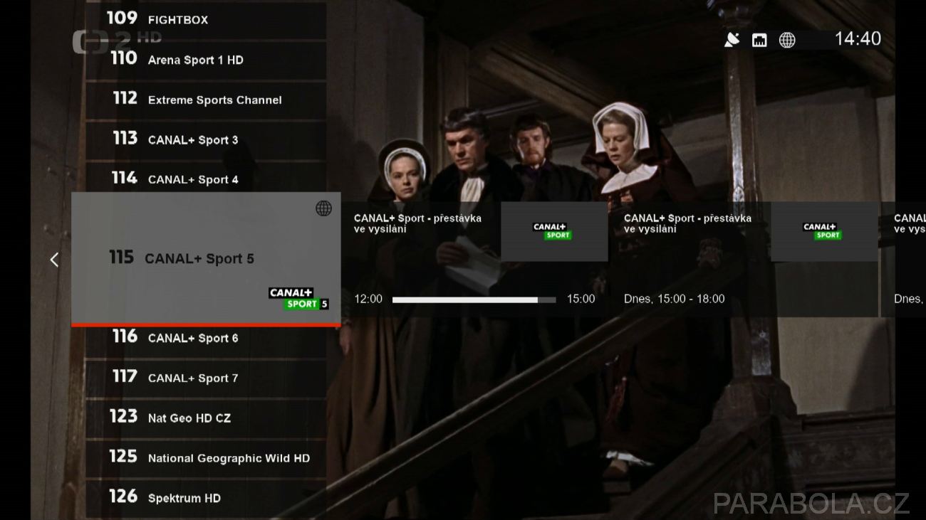Switch to CANAL+ Sport 3
The width and height of the screenshot is (926, 520).
pyautogui.click(x=206, y=139)
